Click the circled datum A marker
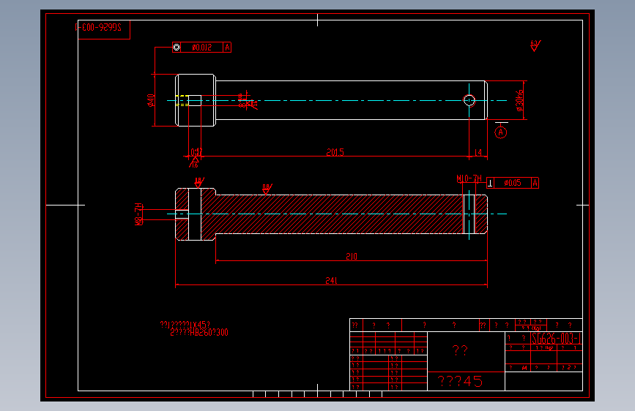Screen dimensions: 635x411 pyautogui.click(x=500, y=132)
